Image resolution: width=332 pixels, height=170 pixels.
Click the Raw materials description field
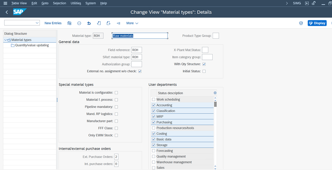(140, 36)
